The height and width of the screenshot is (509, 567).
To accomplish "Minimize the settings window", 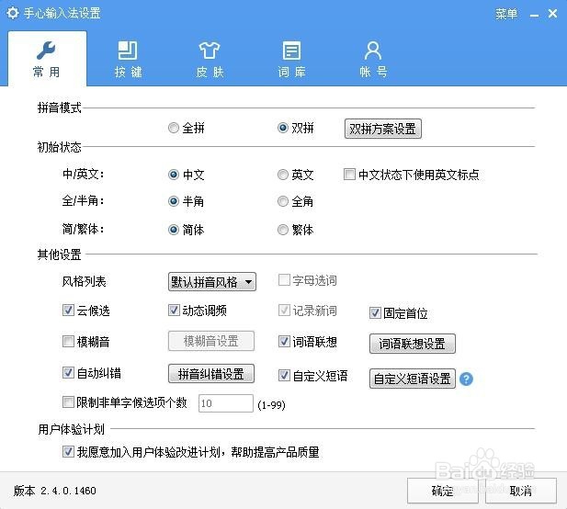I will (534, 15).
